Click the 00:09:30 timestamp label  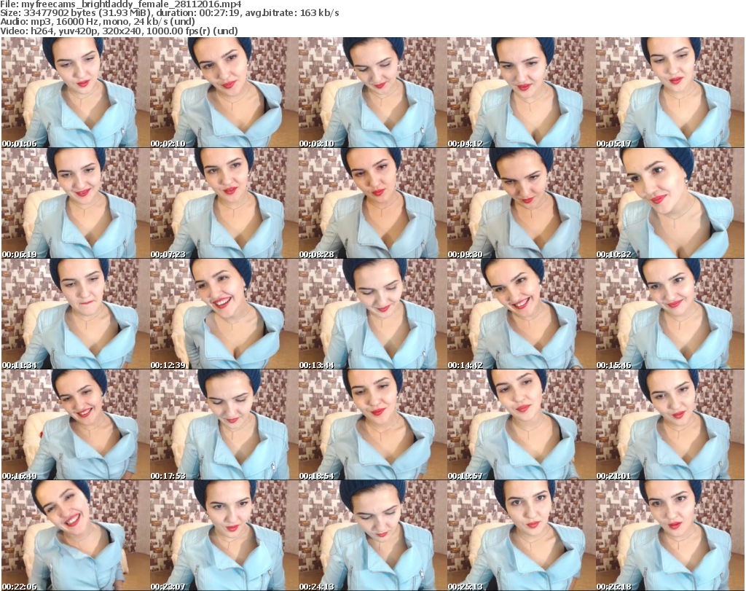464,254
